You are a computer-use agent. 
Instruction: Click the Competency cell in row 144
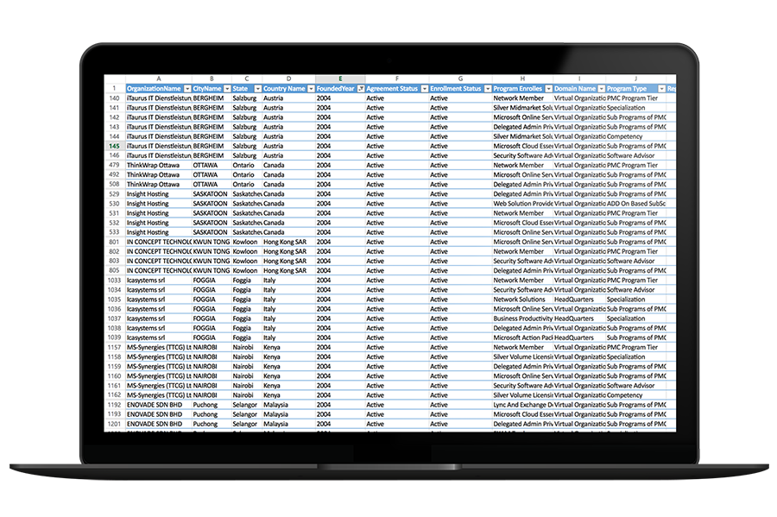click(x=635, y=136)
